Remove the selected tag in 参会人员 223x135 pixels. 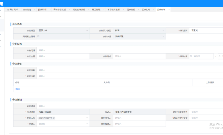coord(54,118)
